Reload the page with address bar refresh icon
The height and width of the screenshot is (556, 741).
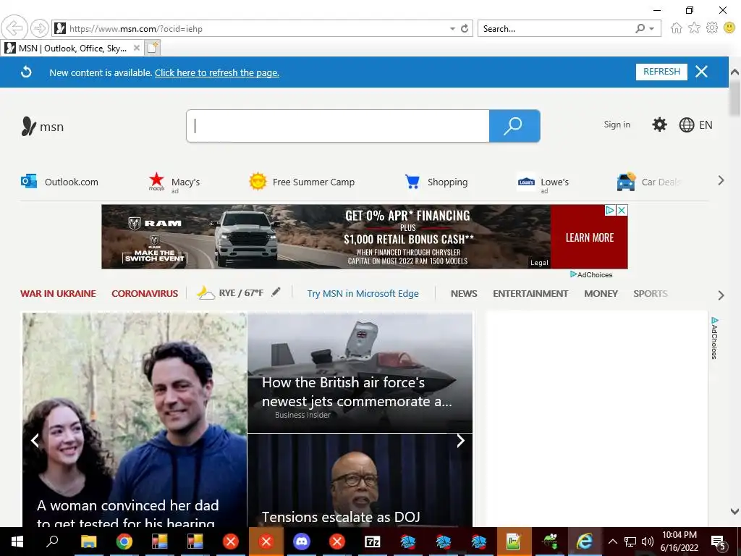(x=465, y=29)
